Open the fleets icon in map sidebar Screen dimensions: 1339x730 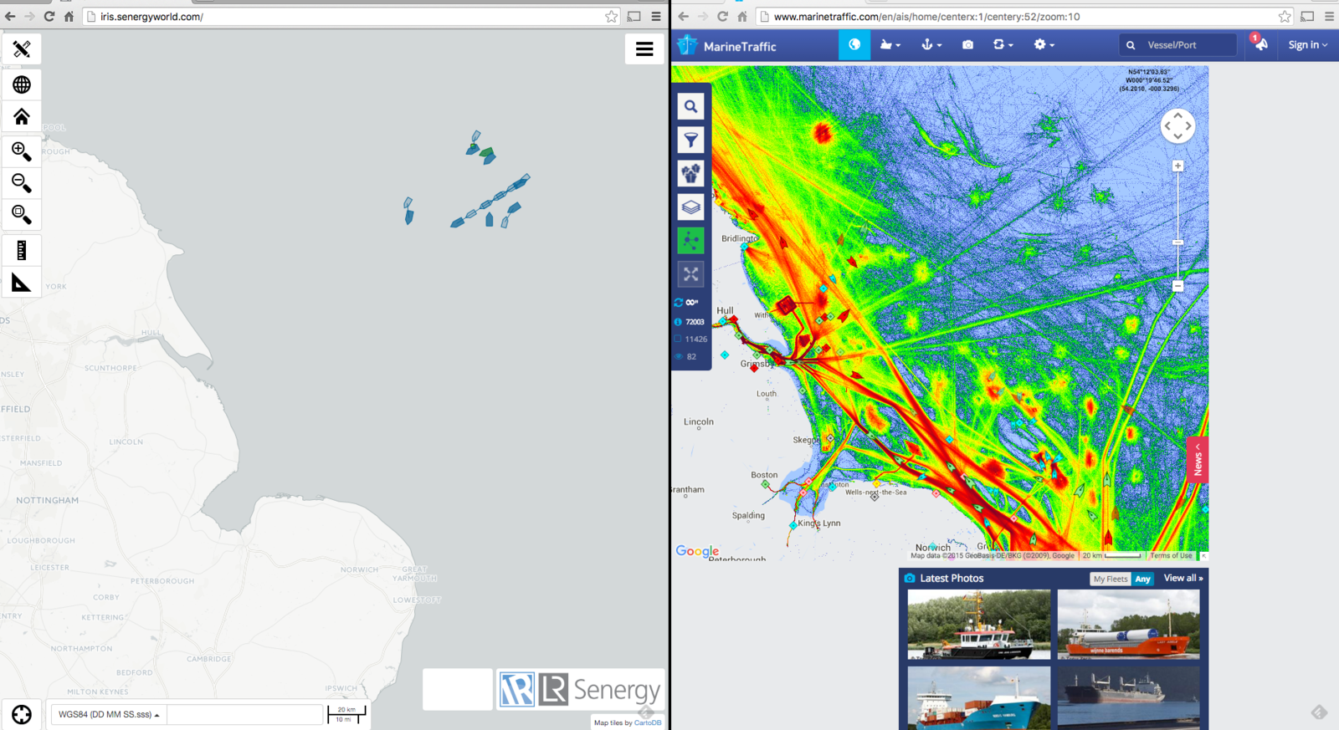point(690,173)
